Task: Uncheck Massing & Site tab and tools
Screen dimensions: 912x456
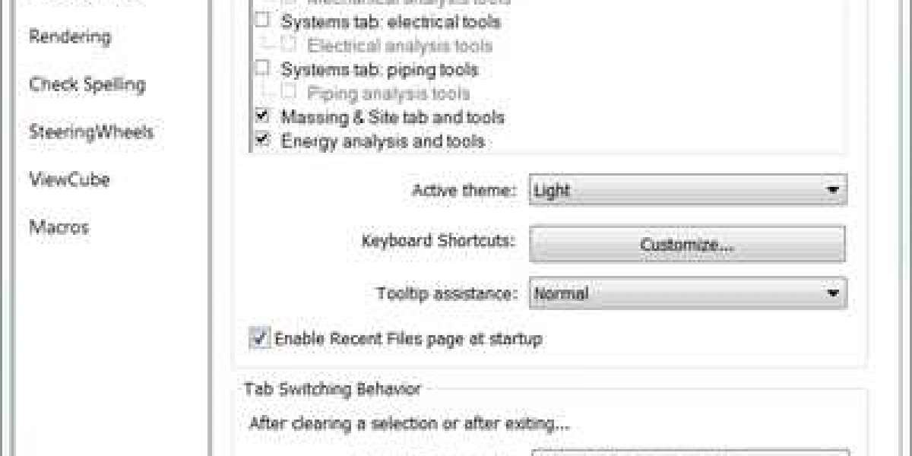Action: click(x=262, y=117)
